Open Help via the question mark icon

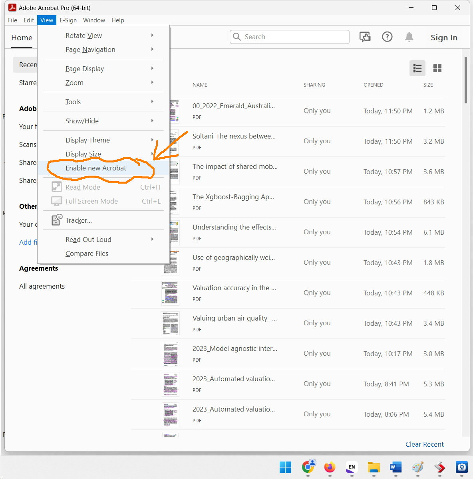387,37
